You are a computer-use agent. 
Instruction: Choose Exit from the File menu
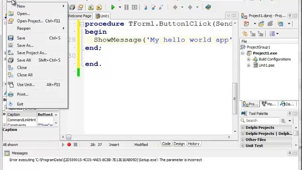point(37,104)
